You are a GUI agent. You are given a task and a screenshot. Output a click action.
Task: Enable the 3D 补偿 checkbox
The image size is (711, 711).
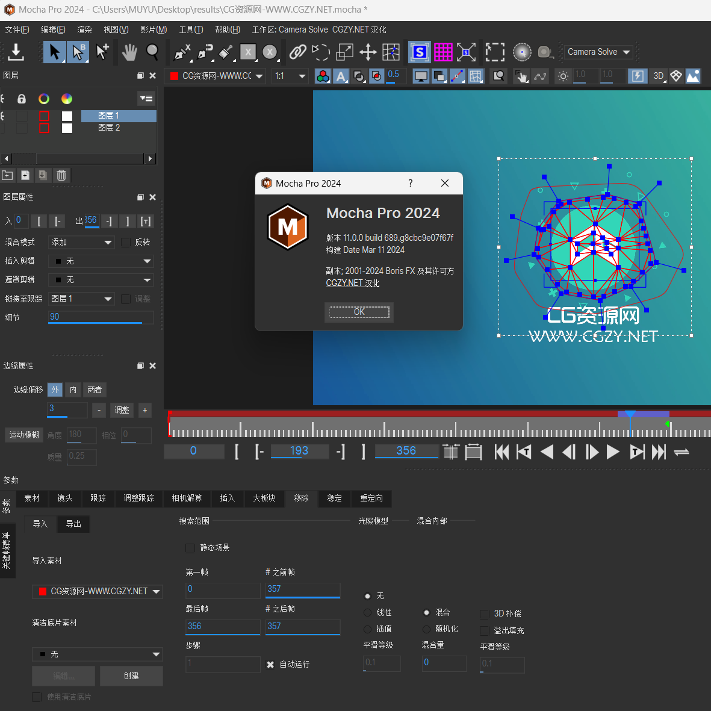click(485, 615)
